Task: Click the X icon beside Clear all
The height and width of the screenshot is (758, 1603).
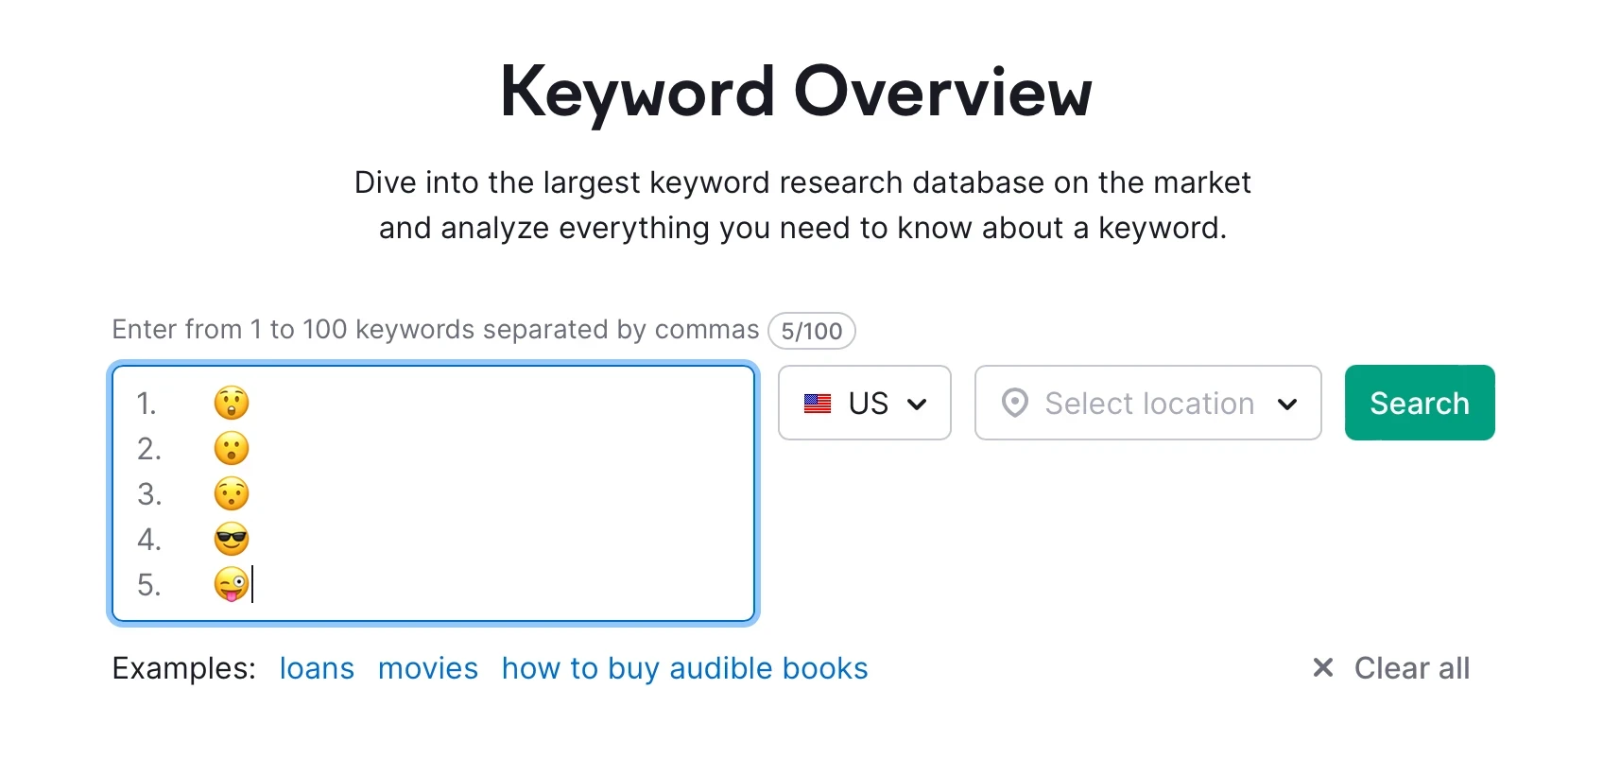Action: [x=1323, y=668]
